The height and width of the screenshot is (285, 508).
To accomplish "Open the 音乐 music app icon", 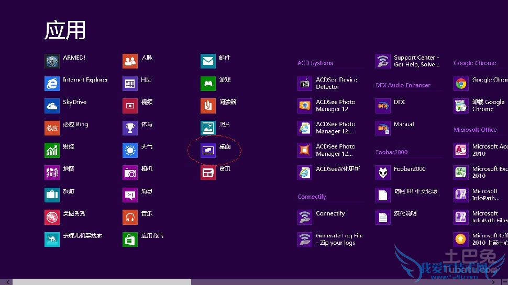I will click(x=130, y=217).
